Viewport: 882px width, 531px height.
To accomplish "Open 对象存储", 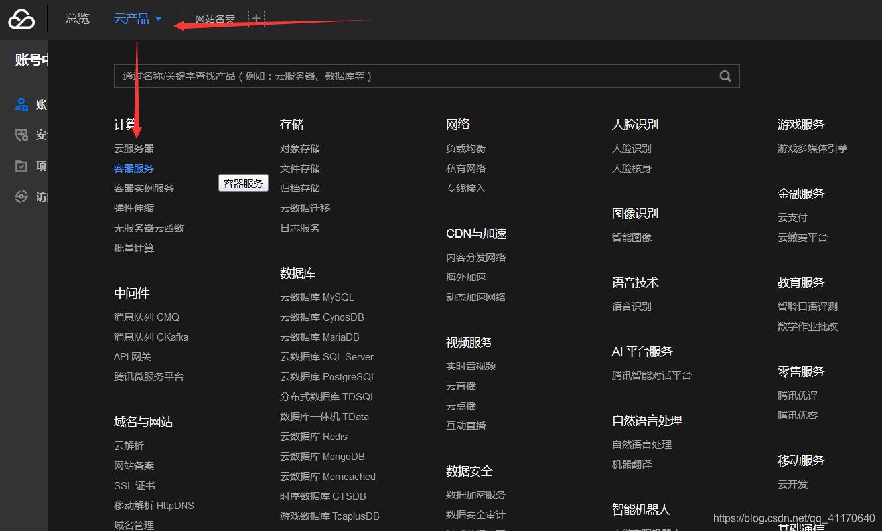I will (300, 149).
